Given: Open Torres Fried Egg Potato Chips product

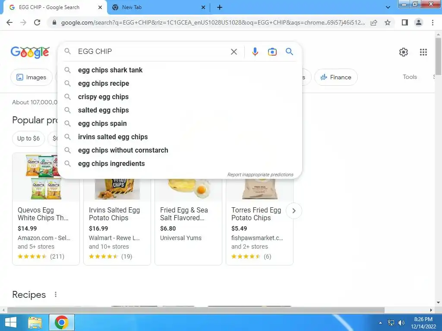Looking at the screenshot, I should [256, 214].
